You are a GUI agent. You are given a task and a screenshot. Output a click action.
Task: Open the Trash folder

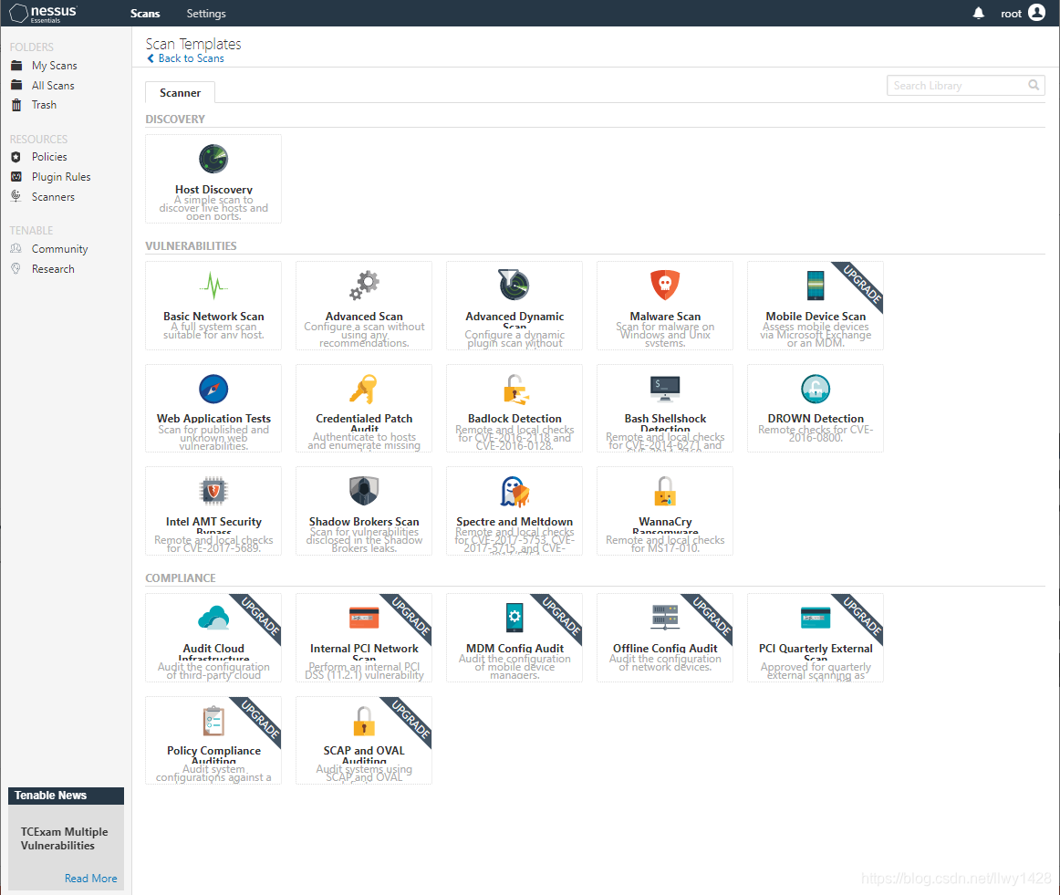coord(43,104)
